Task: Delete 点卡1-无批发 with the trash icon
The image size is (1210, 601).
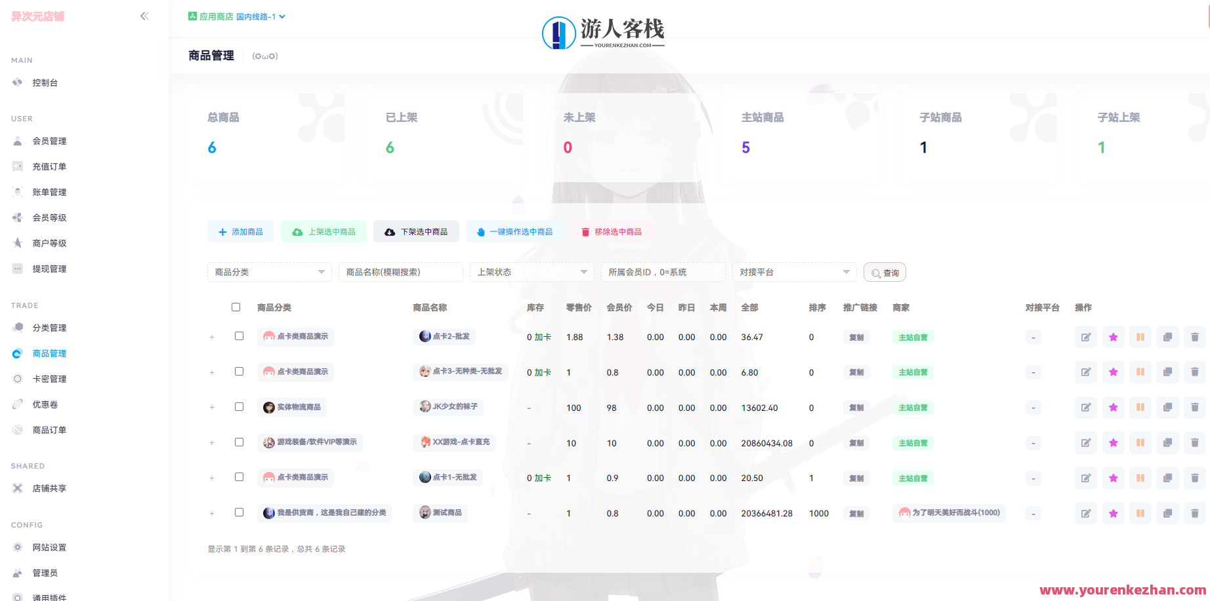Action: click(x=1194, y=478)
